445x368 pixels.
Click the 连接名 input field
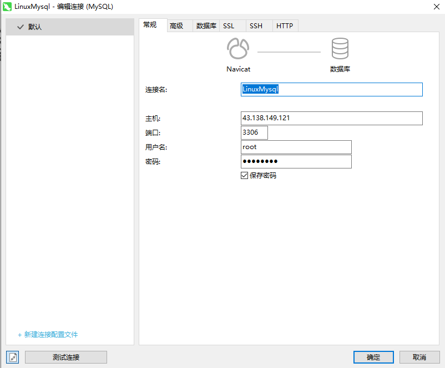point(331,90)
